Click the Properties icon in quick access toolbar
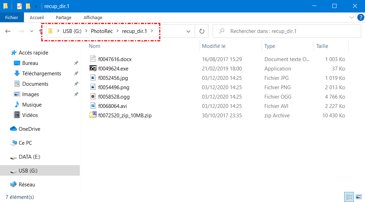365x202 pixels. (x=19, y=6)
